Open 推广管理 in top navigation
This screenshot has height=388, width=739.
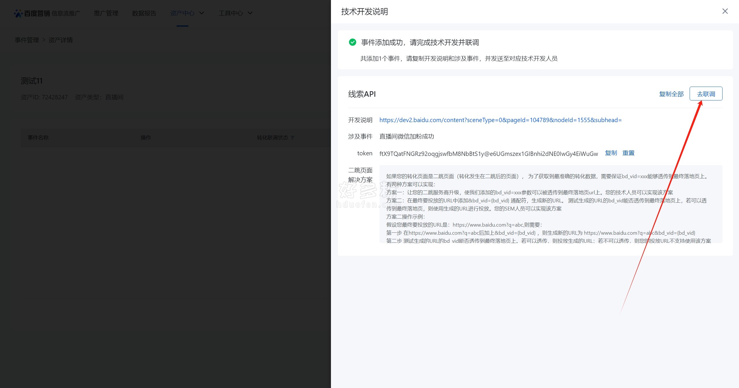(x=106, y=13)
